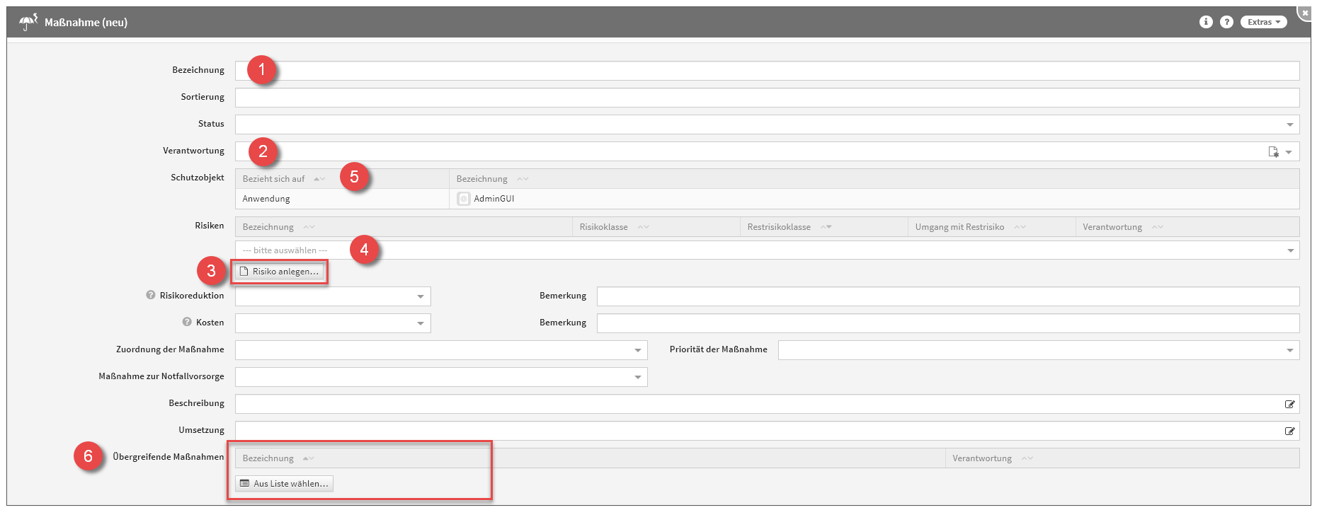Click the Verantwortung add-document icon

pyautogui.click(x=1273, y=152)
